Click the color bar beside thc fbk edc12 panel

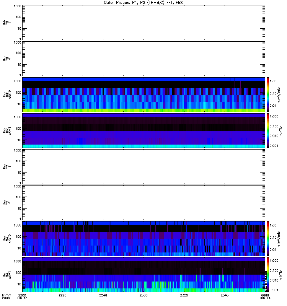click(x=268, y=238)
